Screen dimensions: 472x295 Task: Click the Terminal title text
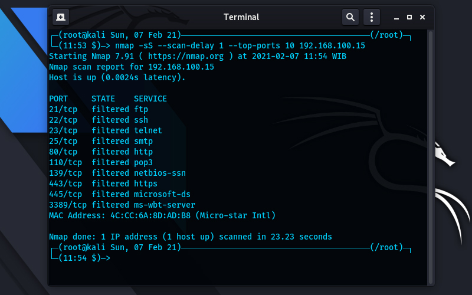[x=241, y=17]
